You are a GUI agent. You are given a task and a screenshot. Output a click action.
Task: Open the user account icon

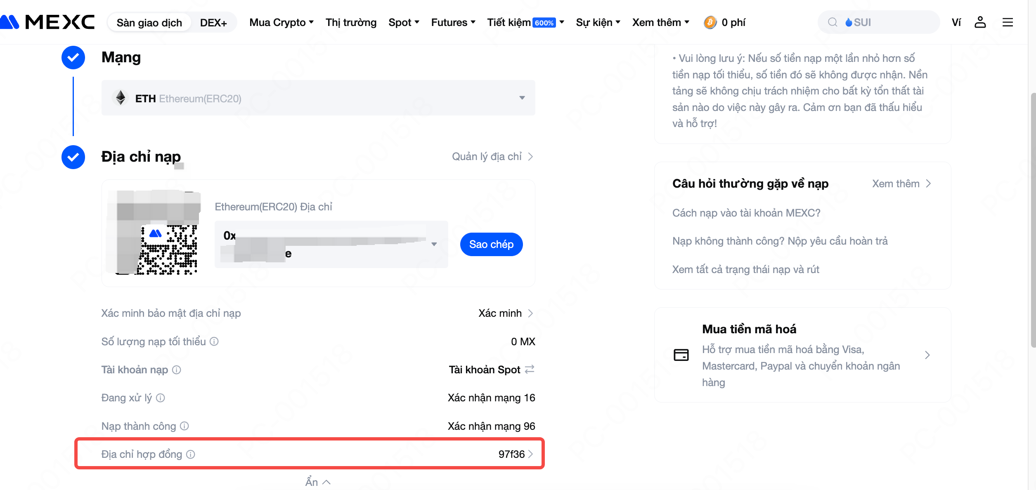point(980,22)
